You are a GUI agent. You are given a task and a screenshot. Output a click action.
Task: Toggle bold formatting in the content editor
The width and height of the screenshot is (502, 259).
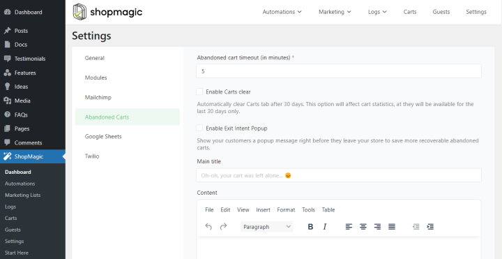[x=310, y=227]
